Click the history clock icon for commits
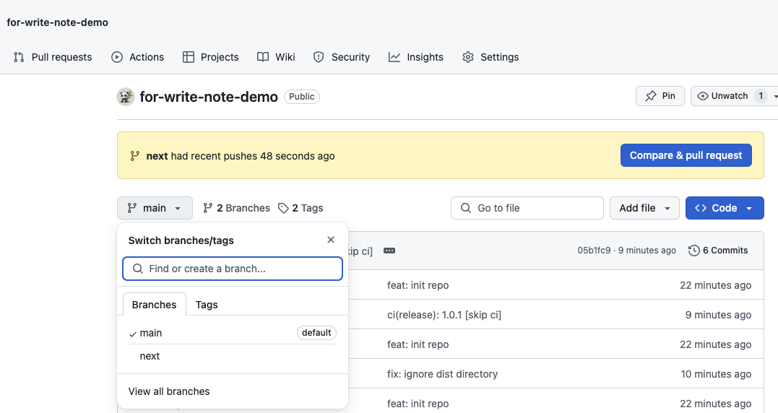 coord(694,251)
